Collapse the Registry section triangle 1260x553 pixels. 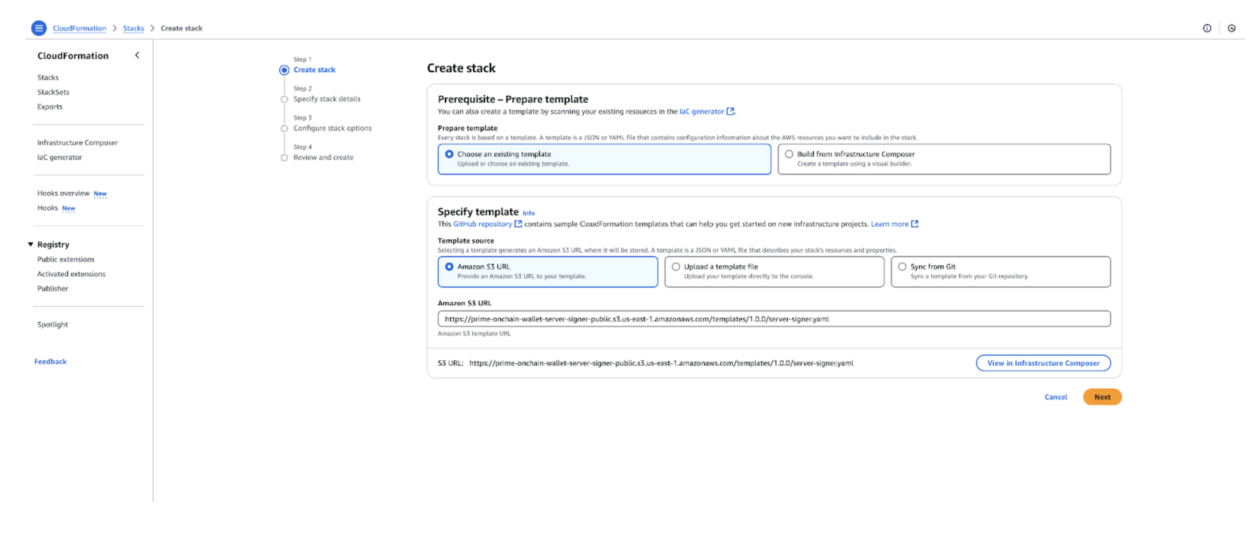pyautogui.click(x=30, y=244)
